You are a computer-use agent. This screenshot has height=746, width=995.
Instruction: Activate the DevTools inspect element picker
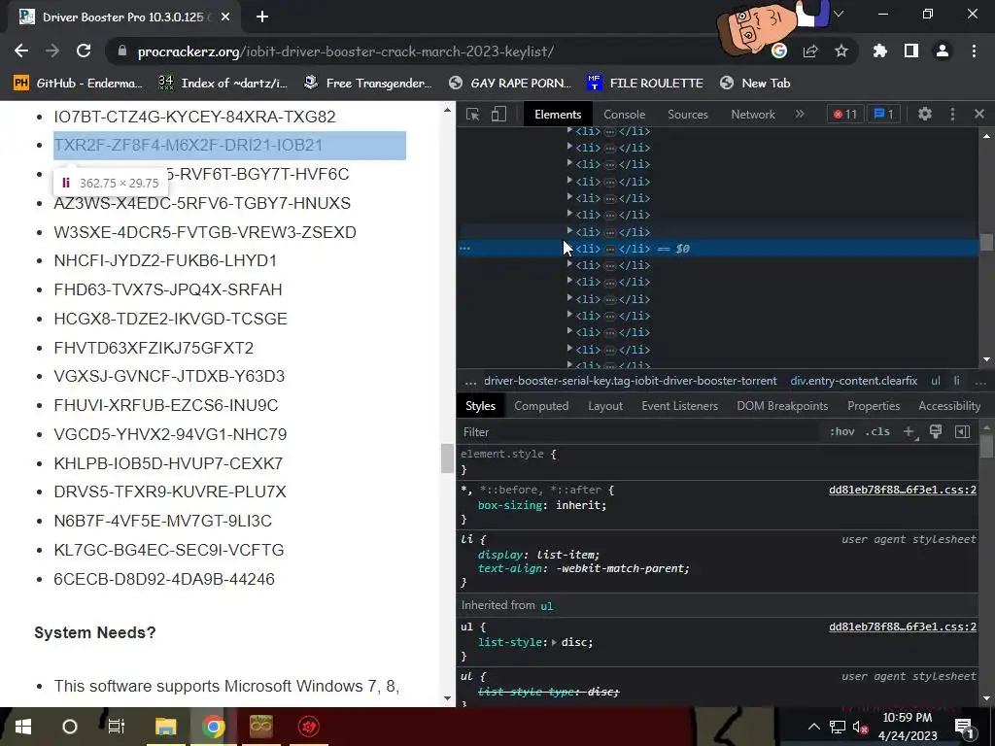point(472,115)
